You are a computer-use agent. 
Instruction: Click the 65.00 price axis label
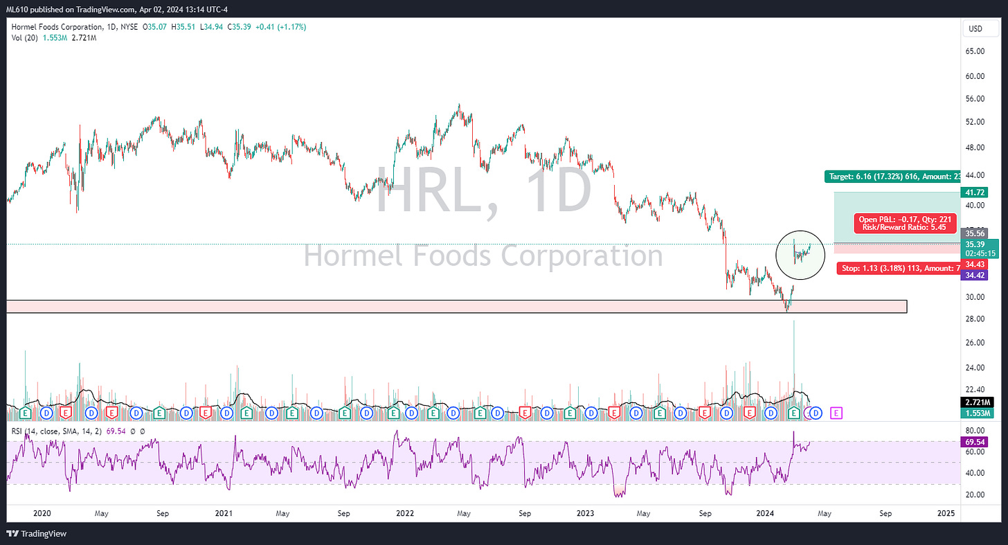[975, 52]
